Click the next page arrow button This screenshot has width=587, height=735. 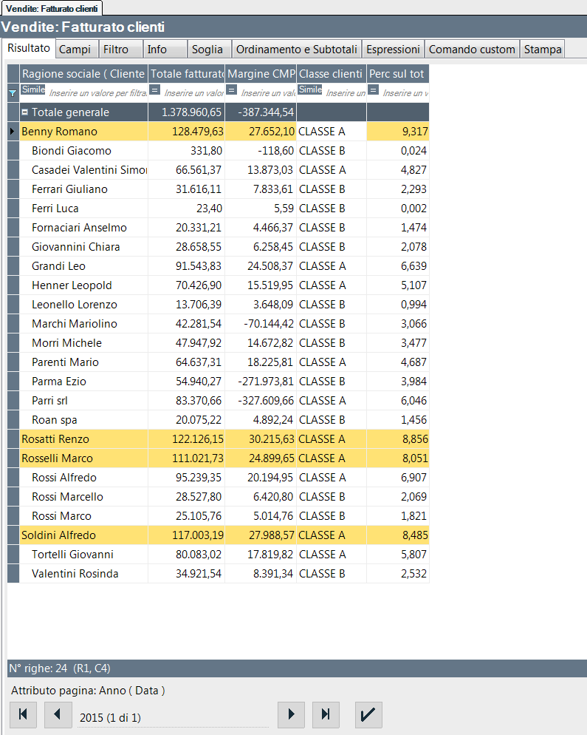pos(291,714)
